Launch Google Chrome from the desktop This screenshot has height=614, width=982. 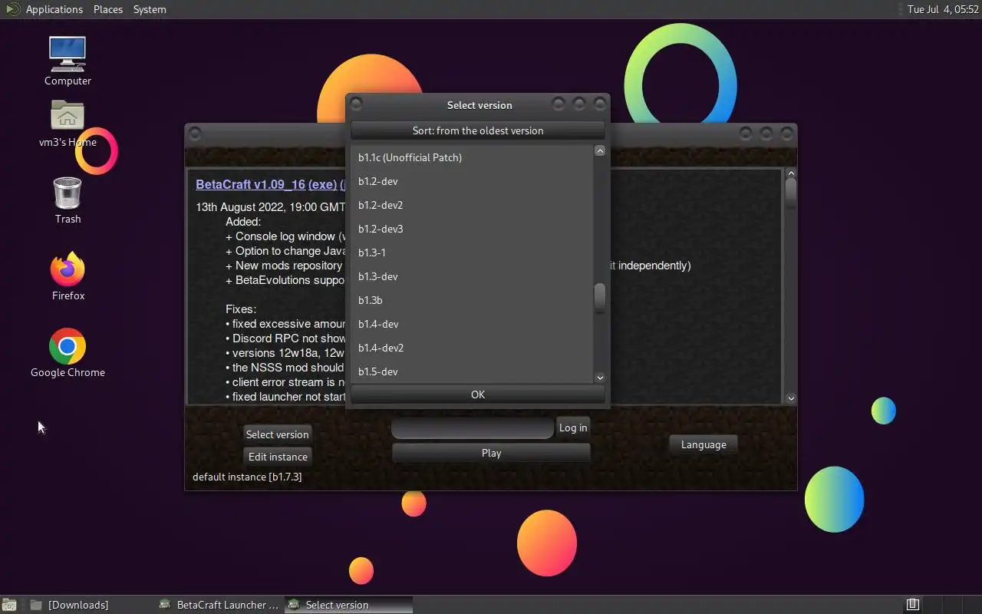coord(68,353)
